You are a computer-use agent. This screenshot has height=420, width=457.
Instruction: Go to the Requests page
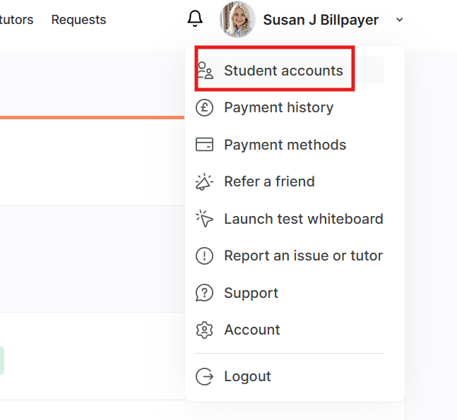coord(78,20)
